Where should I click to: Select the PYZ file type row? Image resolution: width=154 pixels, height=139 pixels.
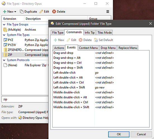click(25, 40)
